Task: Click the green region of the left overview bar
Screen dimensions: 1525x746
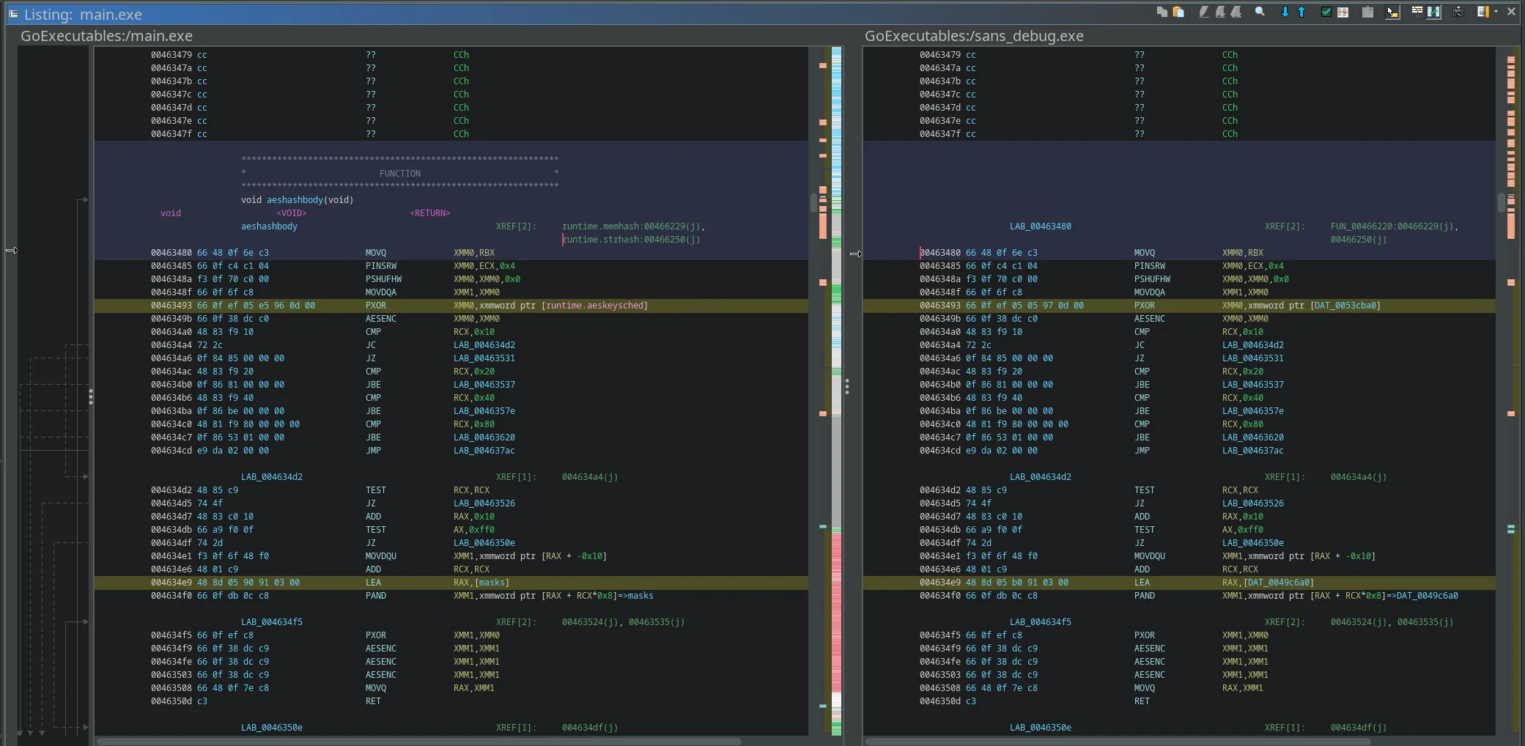Action: (836, 293)
